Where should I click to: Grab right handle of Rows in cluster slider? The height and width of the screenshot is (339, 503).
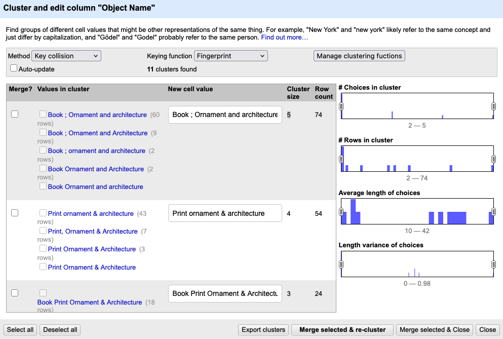493,159
